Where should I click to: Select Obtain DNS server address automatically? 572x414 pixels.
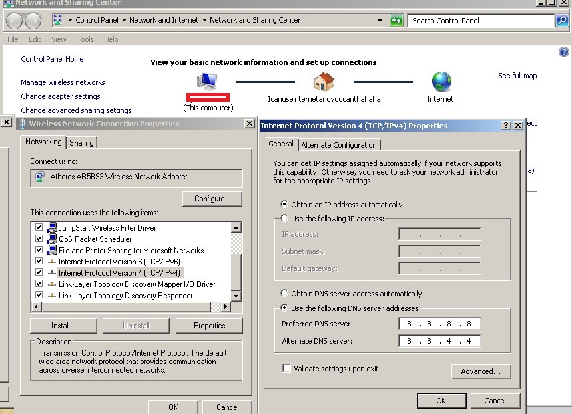tap(285, 294)
